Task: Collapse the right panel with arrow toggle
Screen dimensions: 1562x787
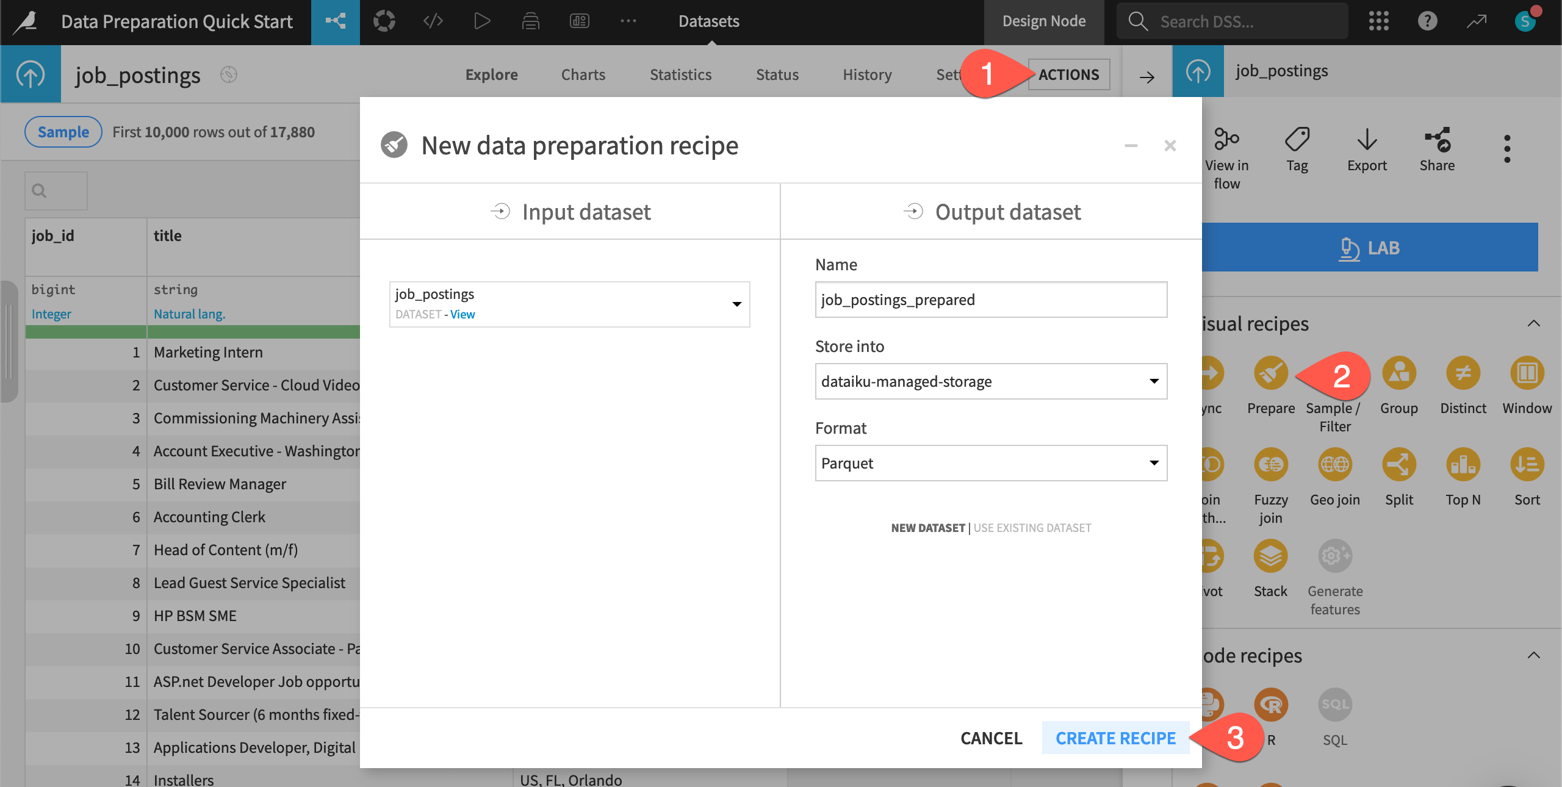Action: (1147, 77)
